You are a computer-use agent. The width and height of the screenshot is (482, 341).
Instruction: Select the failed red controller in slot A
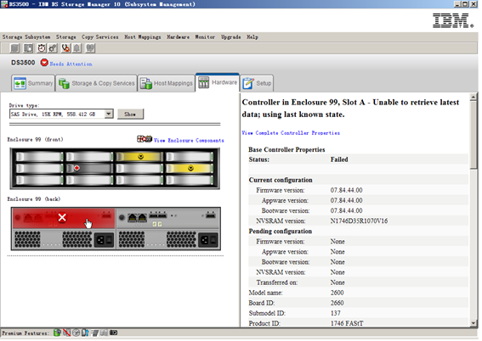coord(64,218)
